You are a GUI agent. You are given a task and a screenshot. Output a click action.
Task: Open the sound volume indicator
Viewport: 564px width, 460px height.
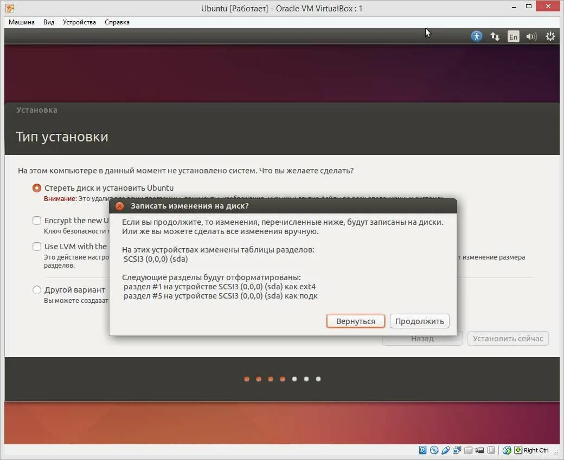[531, 36]
